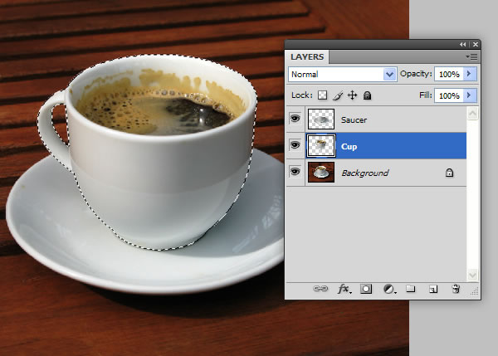Lock image pixels with brush icon
The width and height of the screenshot is (498, 356).
pos(338,95)
